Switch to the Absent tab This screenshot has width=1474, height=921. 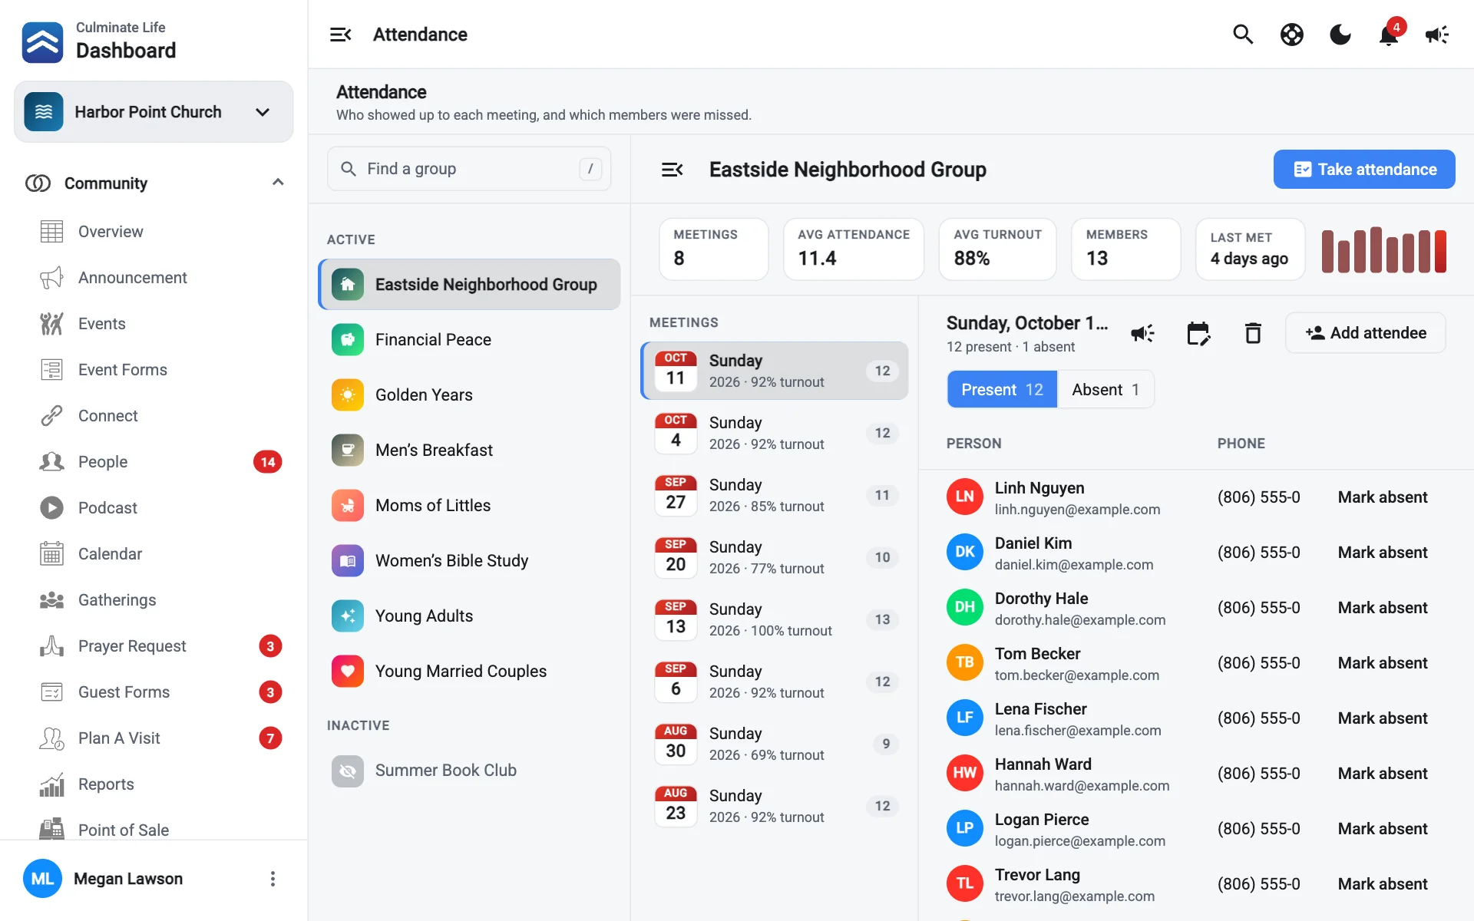click(x=1105, y=390)
